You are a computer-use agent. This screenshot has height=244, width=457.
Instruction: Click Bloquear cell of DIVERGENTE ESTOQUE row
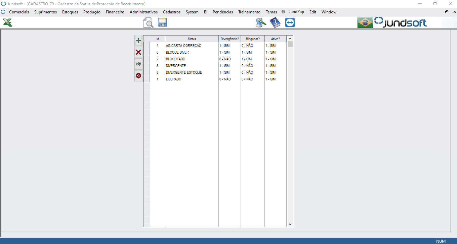pyautogui.click(x=253, y=72)
